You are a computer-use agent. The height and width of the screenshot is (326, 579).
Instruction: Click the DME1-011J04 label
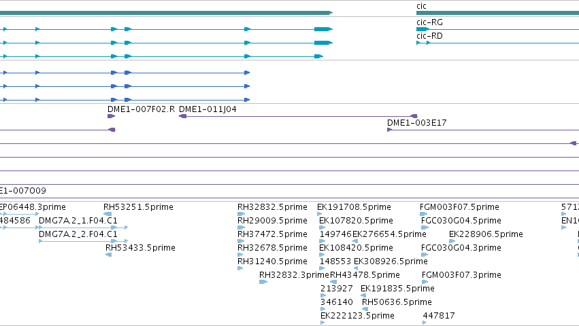pyautogui.click(x=208, y=109)
